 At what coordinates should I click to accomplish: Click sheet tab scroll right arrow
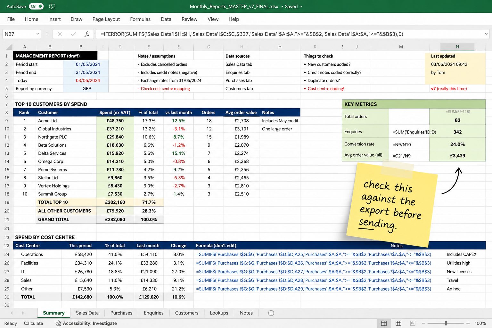(23, 313)
